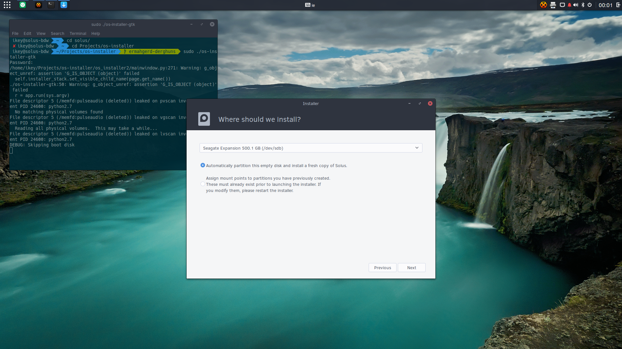This screenshot has height=349, width=622.
Task: Click the 'Installer' window title bar
Action: pos(311,104)
